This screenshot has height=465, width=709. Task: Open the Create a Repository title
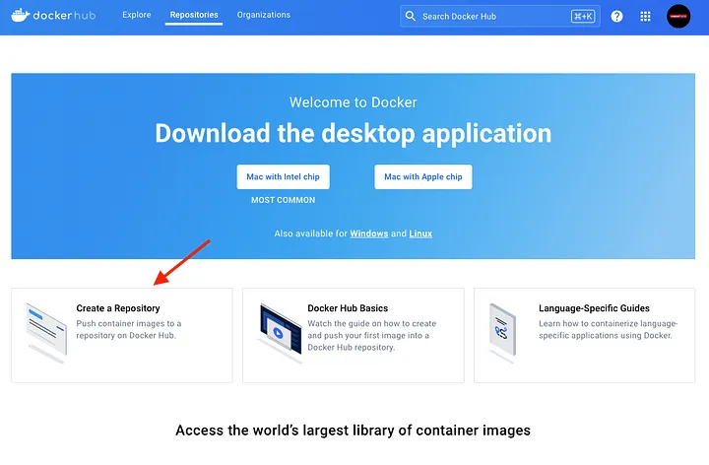click(x=118, y=308)
